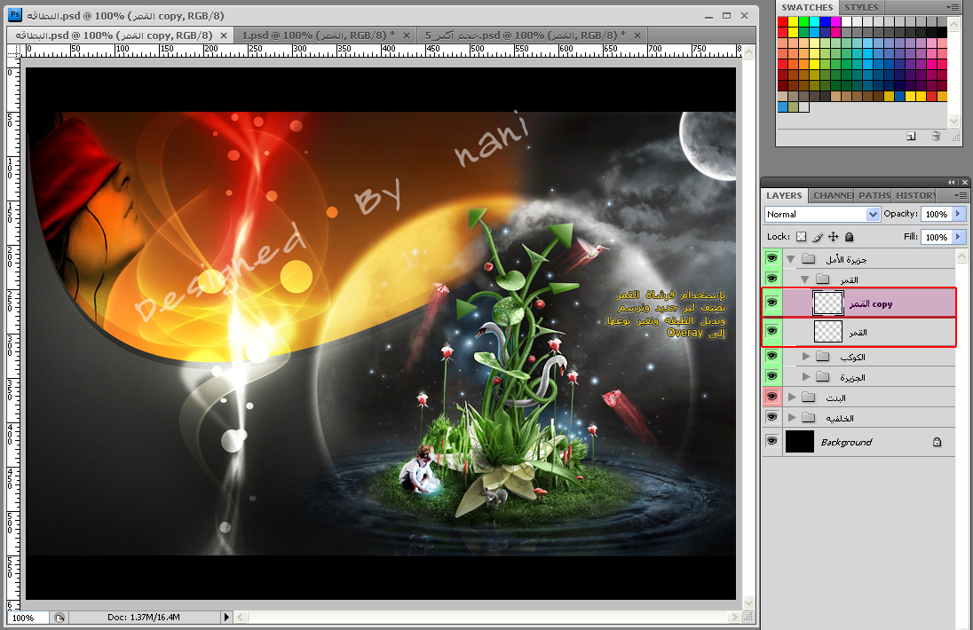
Task: Click status bar Doc info arrow
Action: pyautogui.click(x=226, y=618)
